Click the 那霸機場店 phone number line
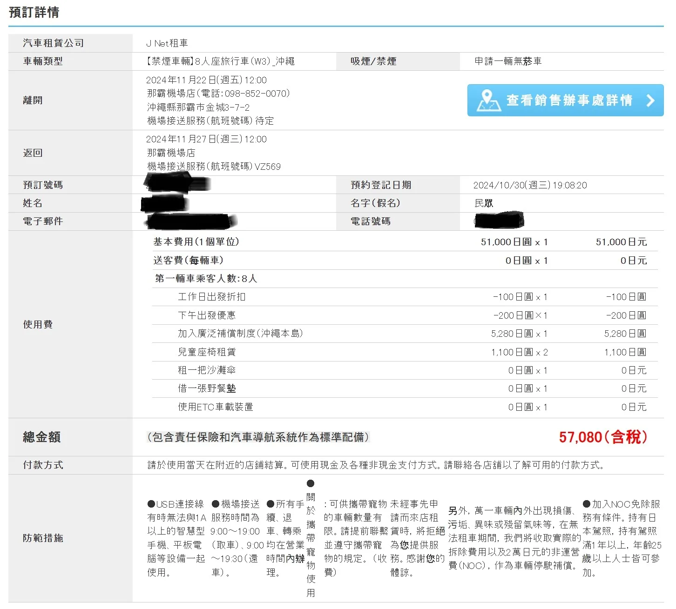Image resolution: width=676 pixels, height=609 pixels. pyautogui.click(x=218, y=94)
